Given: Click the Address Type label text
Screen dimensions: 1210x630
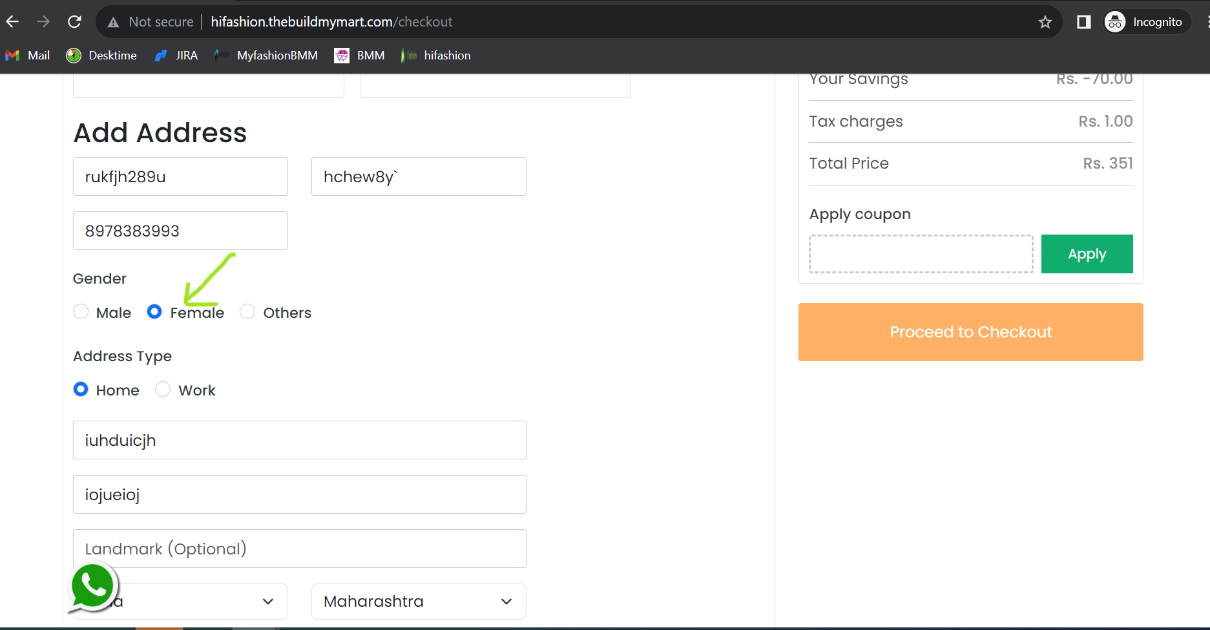Looking at the screenshot, I should 122,356.
